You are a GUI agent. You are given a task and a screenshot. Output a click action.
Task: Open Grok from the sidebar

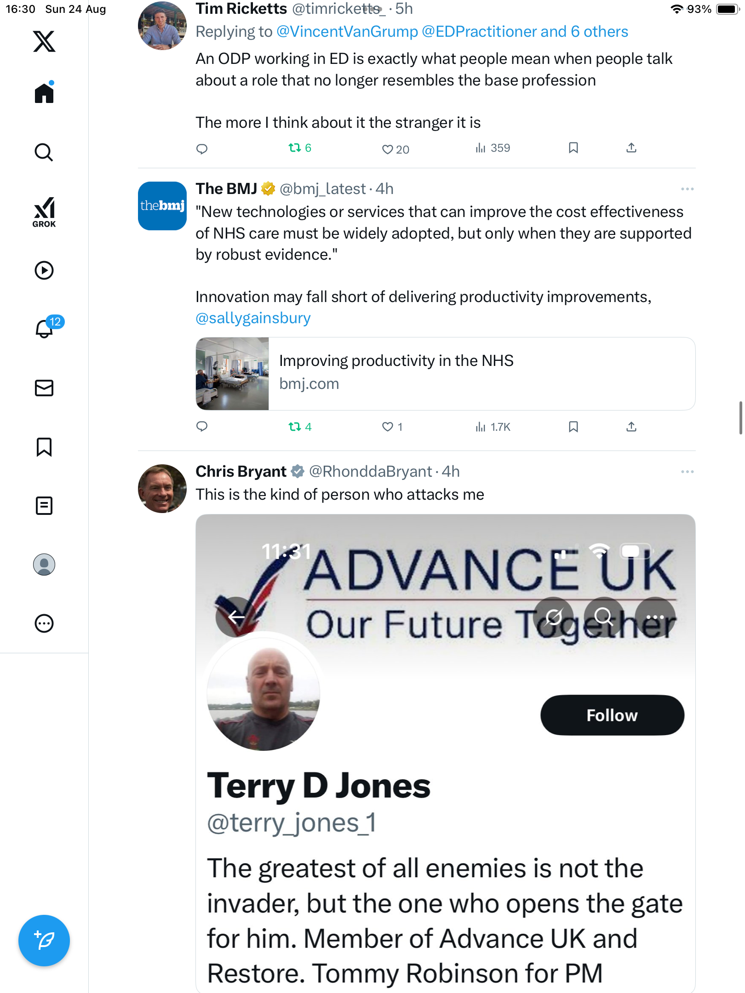[x=44, y=212]
